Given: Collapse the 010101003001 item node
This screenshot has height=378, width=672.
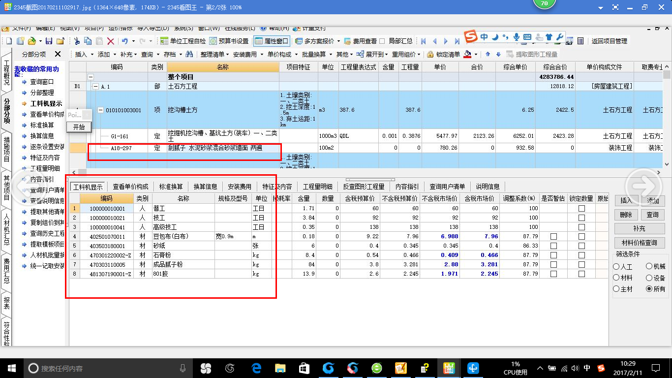Looking at the screenshot, I should (x=100, y=110).
